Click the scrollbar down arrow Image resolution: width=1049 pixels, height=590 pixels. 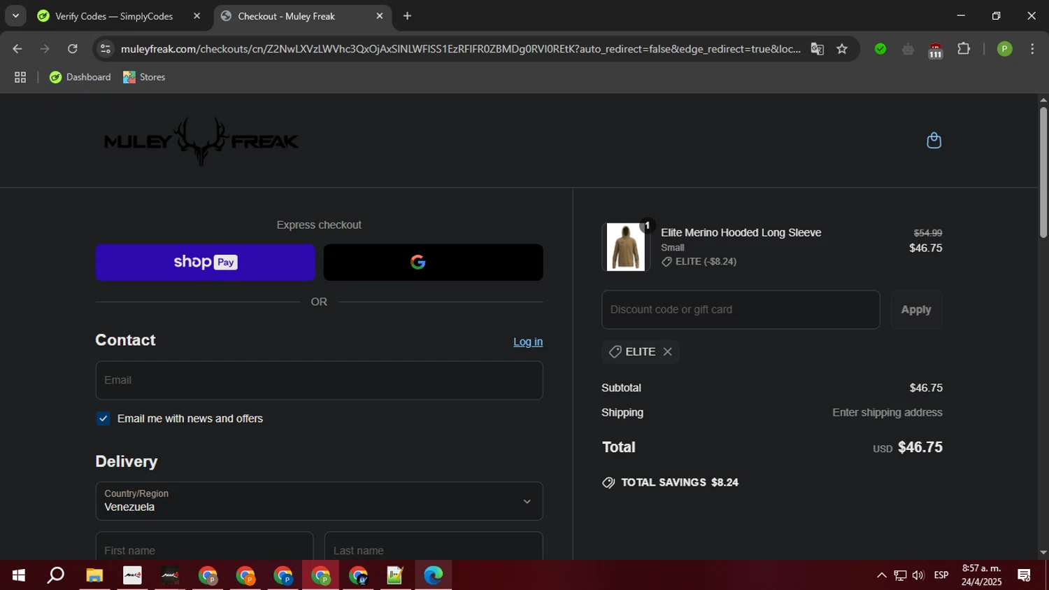(x=1043, y=552)
